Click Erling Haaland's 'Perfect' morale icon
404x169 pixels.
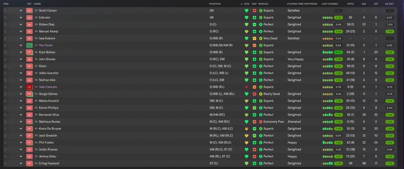tap(261, 163)
